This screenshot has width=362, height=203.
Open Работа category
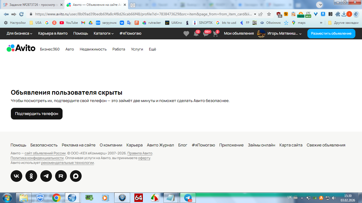(119, 49)
